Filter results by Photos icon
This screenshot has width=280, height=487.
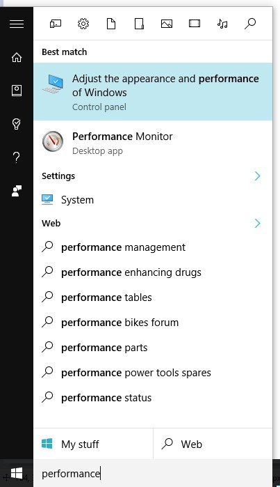167,24
